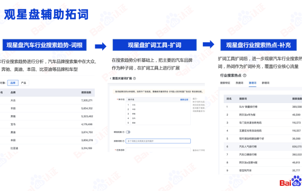Screen dimensions: 302x191
Task: Click the help icon next to 意图关键词扩展
Action: [135, 79]
